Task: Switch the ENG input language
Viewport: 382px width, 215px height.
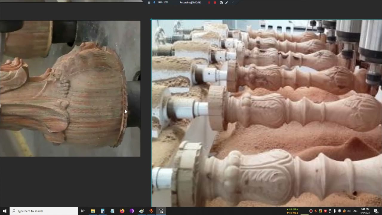Action: click(355, 211)
